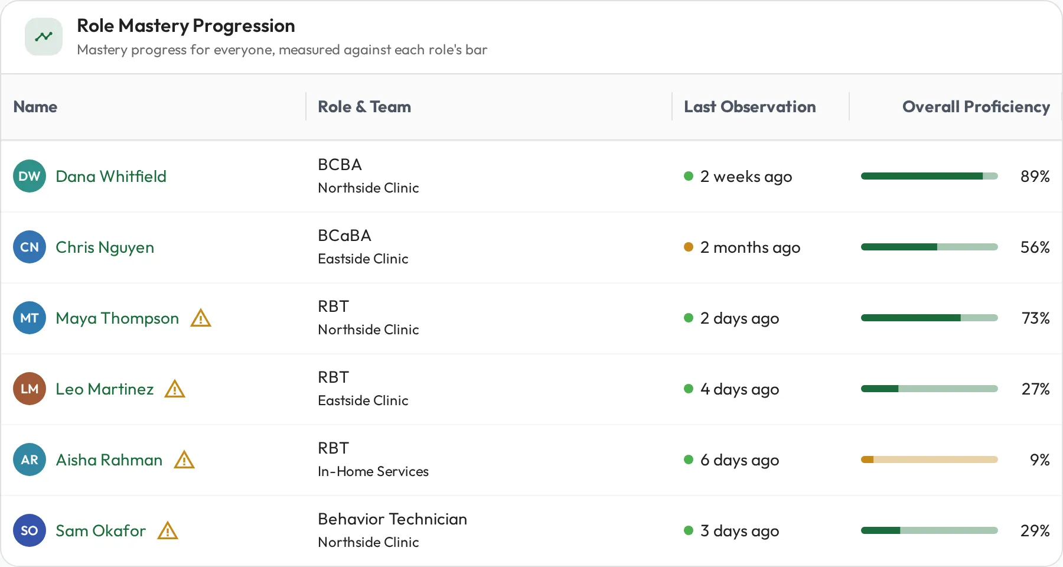Click orange status dot for 2 months ago
The image size is (1063, 567).
[688, 247]
